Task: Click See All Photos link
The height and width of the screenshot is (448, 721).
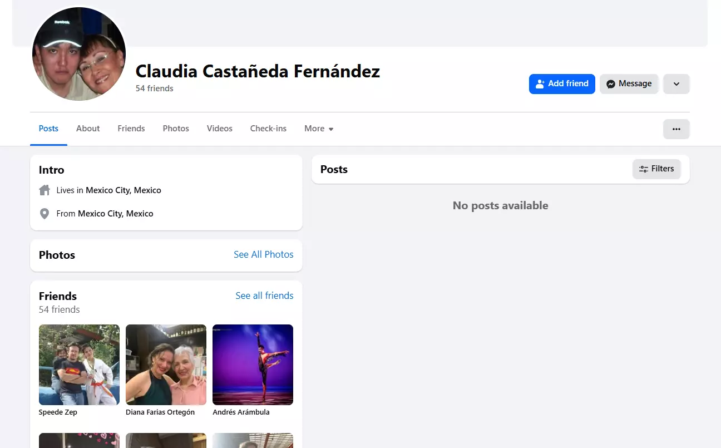Action: (x=264, y=254)
